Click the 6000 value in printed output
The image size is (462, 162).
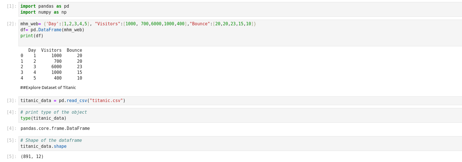tap(56, 67)
